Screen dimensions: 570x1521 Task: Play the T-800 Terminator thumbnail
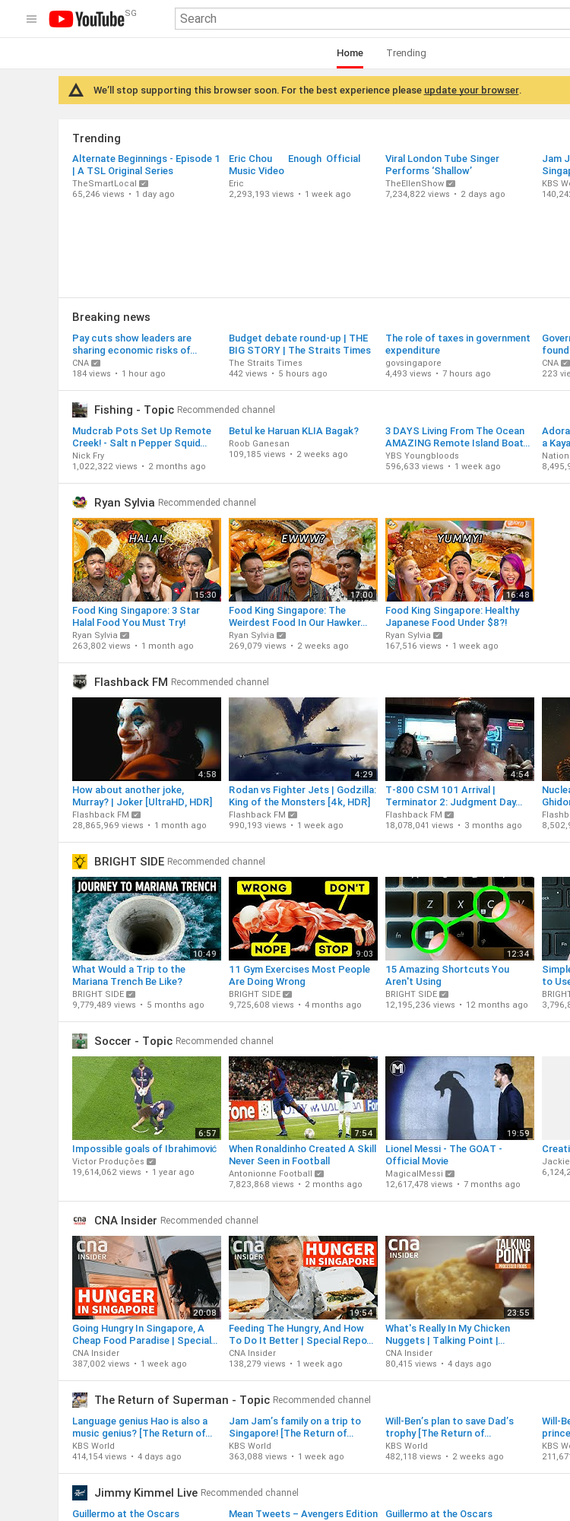(460, 739)
